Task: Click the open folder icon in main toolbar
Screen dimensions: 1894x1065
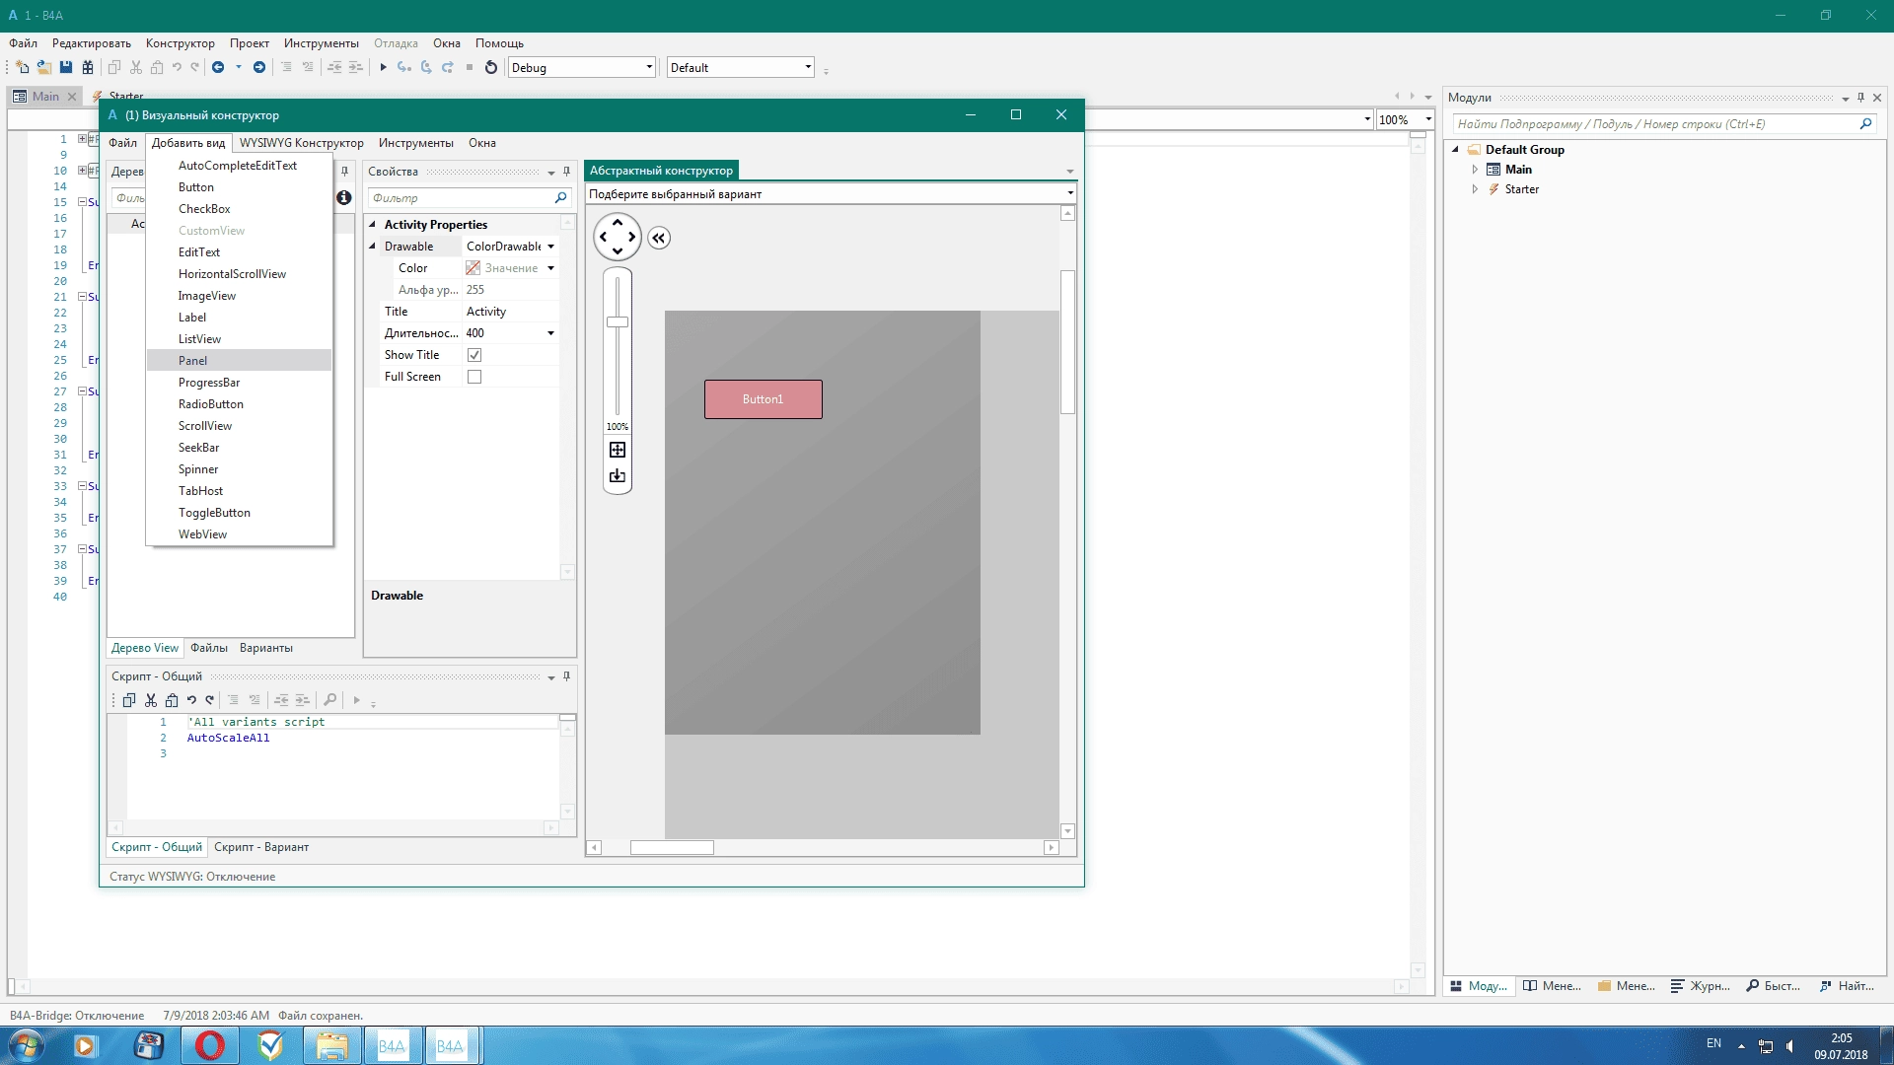Action: (x=44, y=67)
